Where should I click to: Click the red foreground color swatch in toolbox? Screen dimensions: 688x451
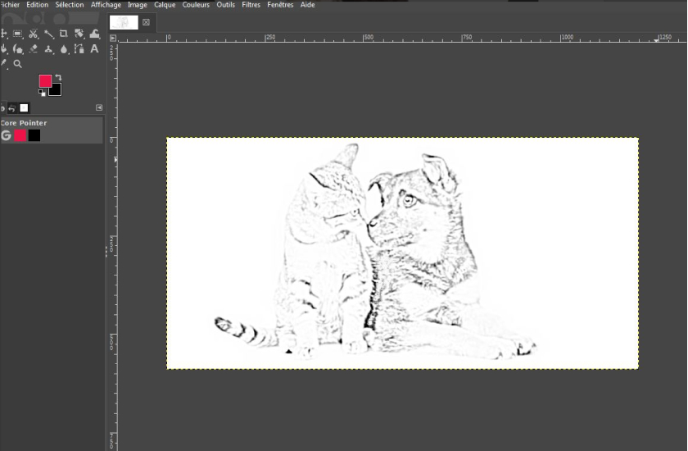coord(45,80)
